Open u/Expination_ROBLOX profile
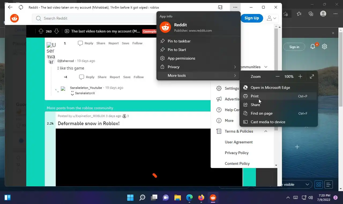This screenshot has width=343, height=204. click(89, 116)
